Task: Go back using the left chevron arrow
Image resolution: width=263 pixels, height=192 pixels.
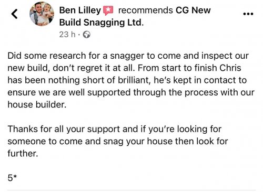Action: click(x=14, y=14)
